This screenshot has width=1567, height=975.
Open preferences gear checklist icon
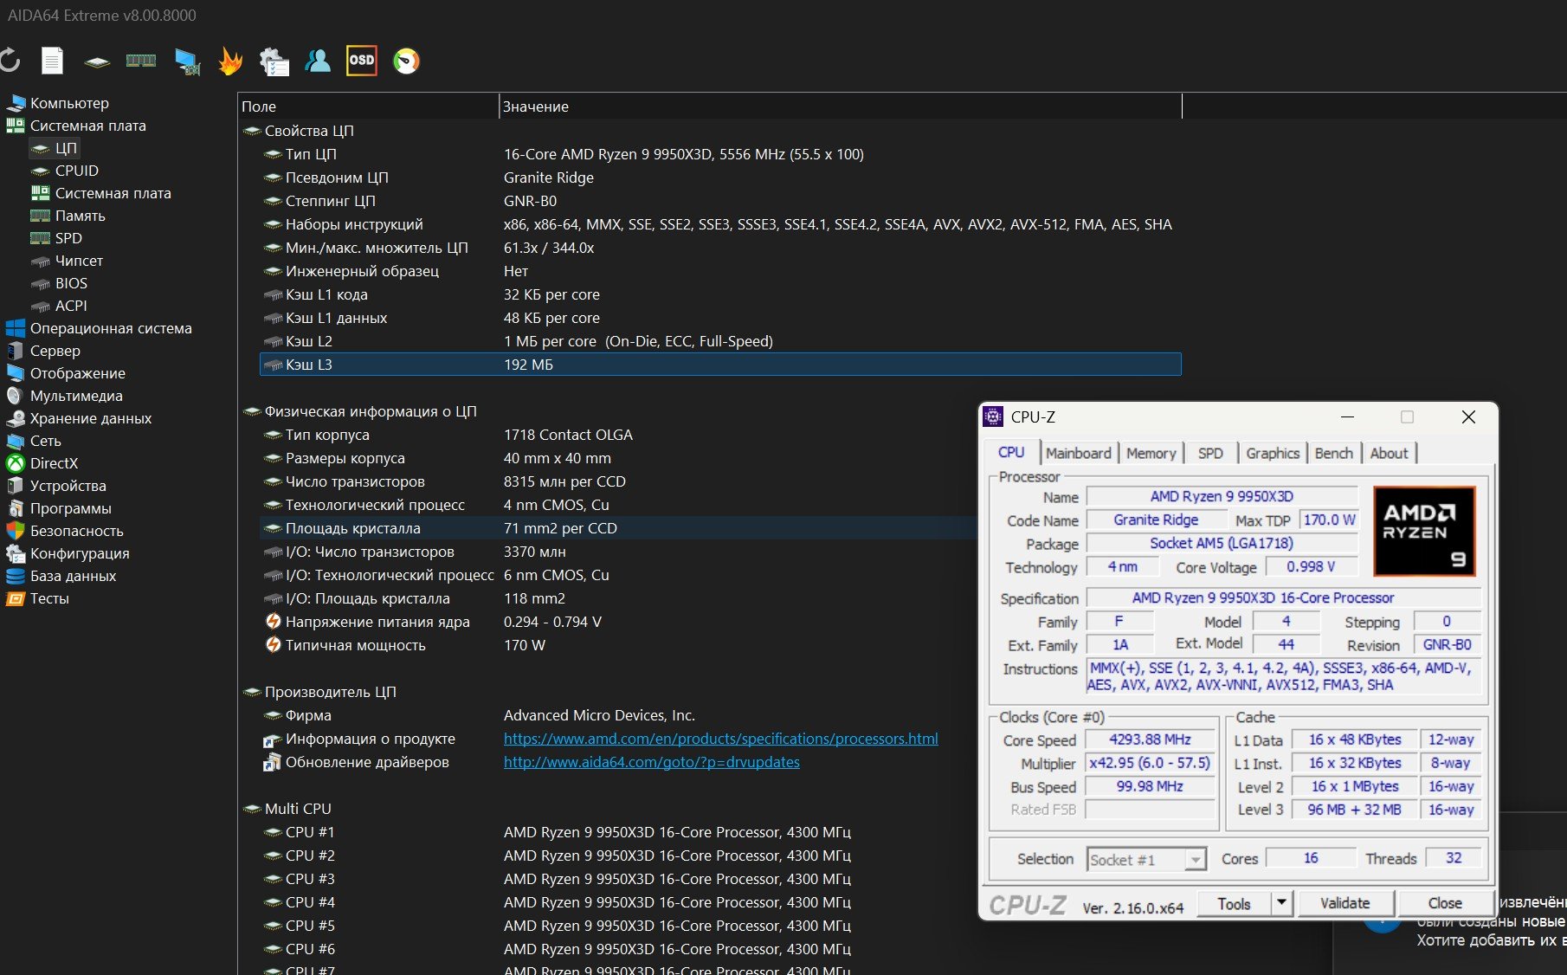[x=274, y=61]
